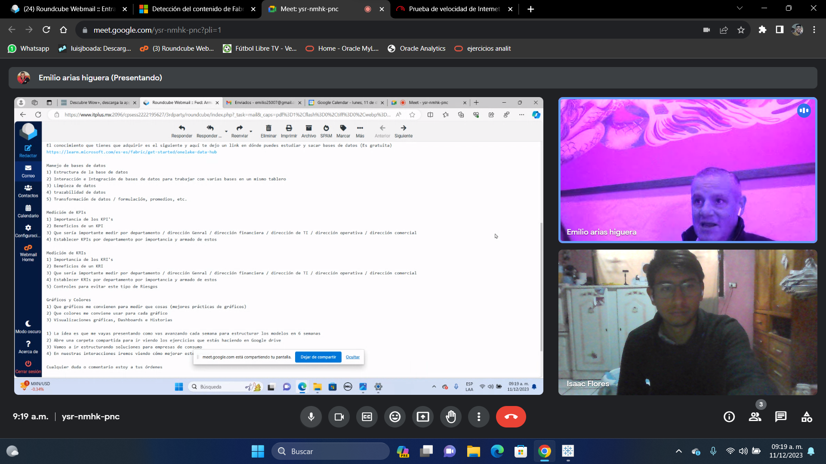Screen dimensions: 826x464
Task: Show hidden system tray icons chevron
Action: [679, 451]
